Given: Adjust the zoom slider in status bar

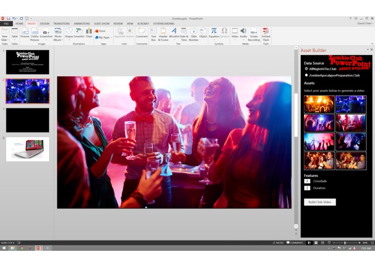Looking at the screenshot, I should click(345, 243).
